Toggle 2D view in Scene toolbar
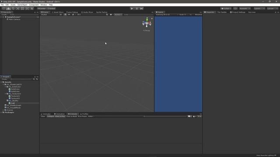This screenshot has height=157, width=280. [x=61, y=14]
